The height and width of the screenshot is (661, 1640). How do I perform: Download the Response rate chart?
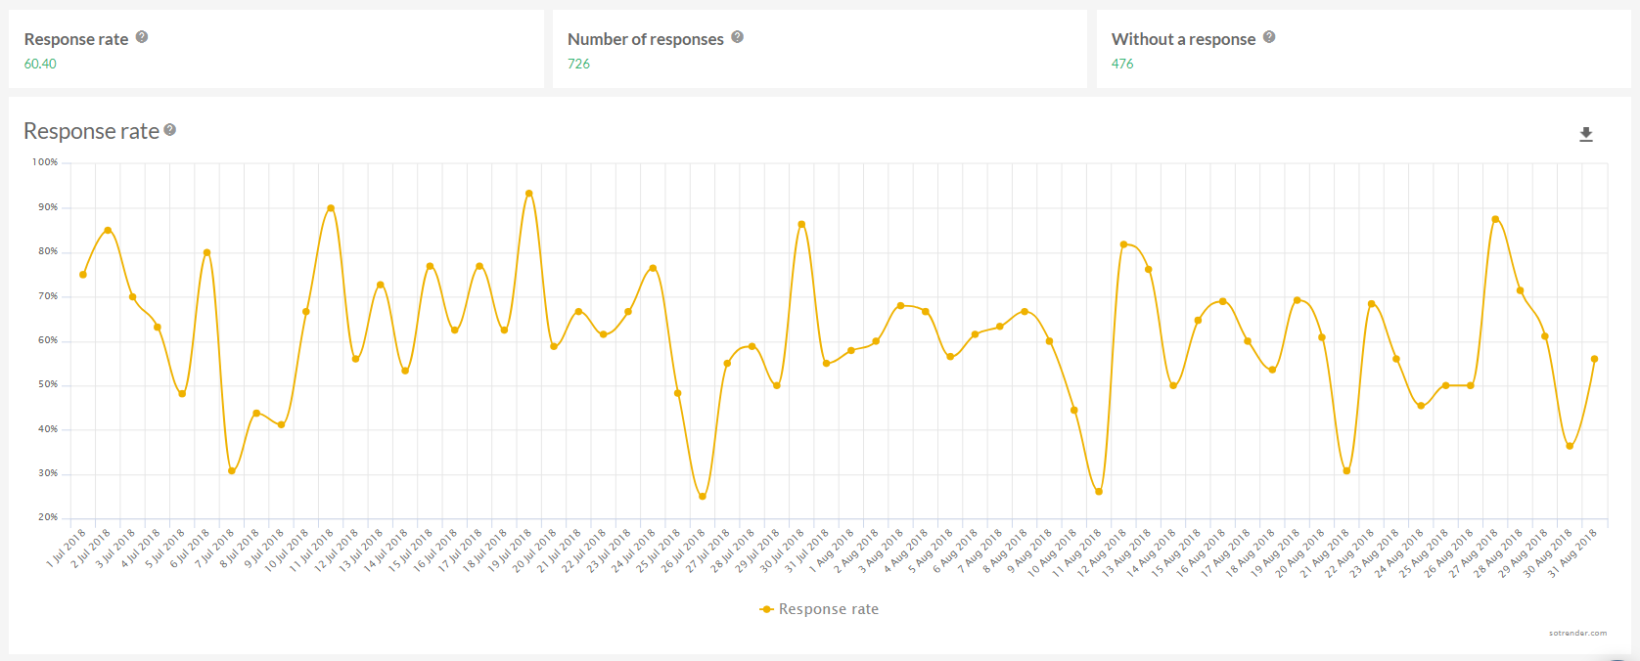tap(1586, 135)
